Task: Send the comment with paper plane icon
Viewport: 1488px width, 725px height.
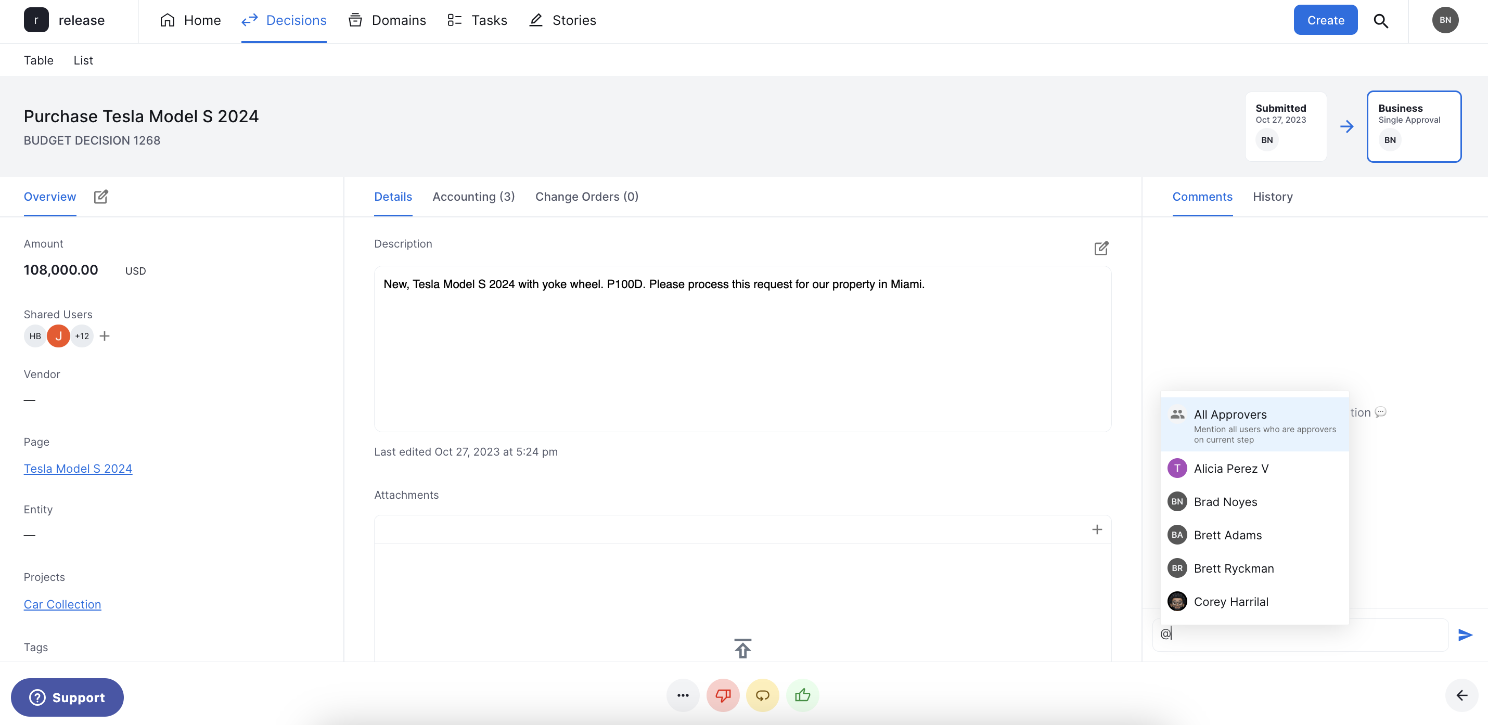Action: (1465, 635)
